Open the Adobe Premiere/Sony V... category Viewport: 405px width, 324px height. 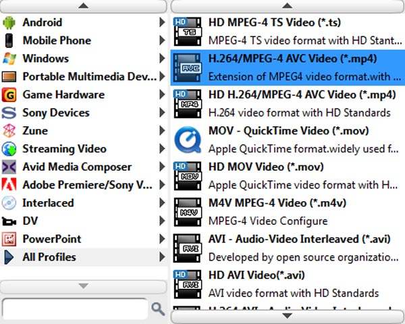pyautogui.click(x=84, y=185)
